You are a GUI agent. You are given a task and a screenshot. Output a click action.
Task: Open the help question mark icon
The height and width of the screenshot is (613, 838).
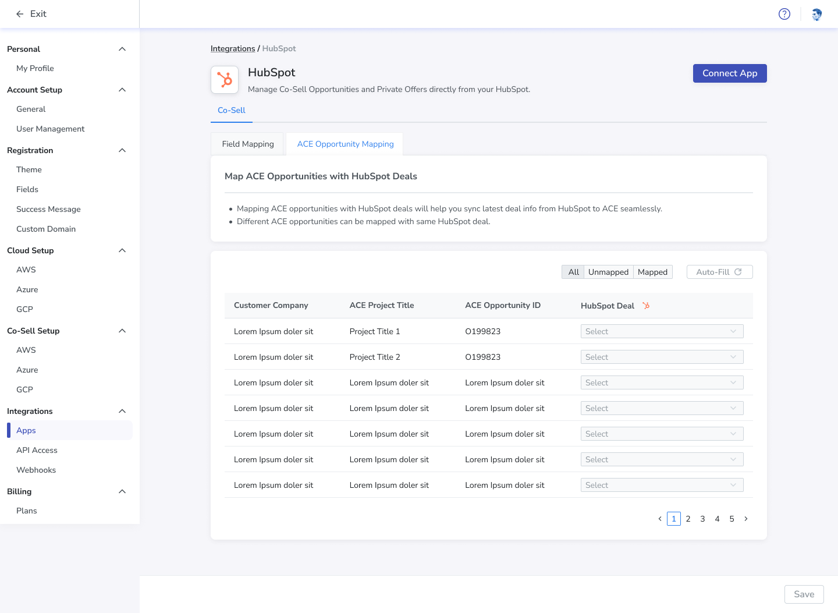pos(784,14)
